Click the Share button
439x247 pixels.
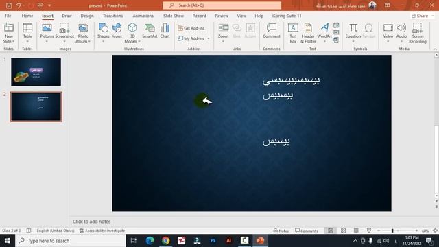tap(420, 16)
